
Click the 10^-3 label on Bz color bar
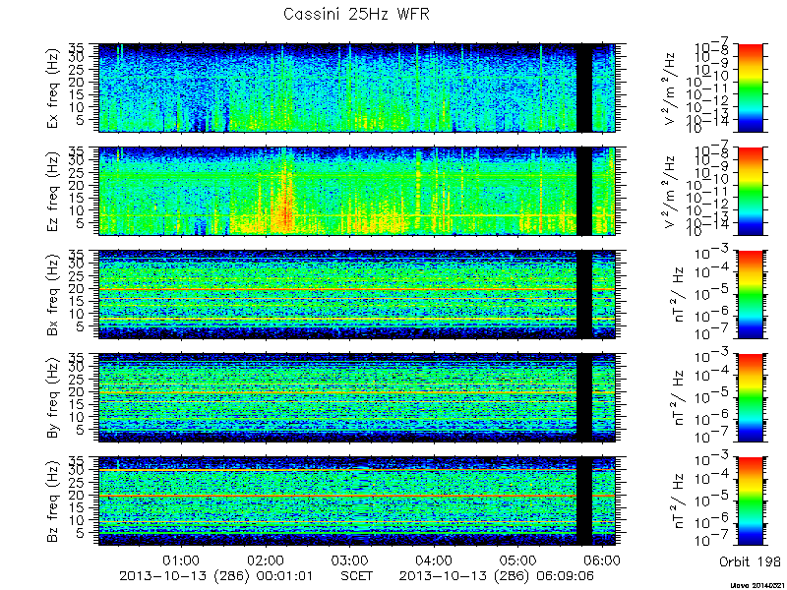(x=712, y=457)
